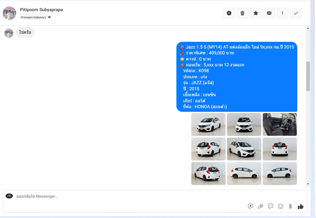
Task: Click the ดาวน์ : 0 บาท line
Action: coord(195,59)
